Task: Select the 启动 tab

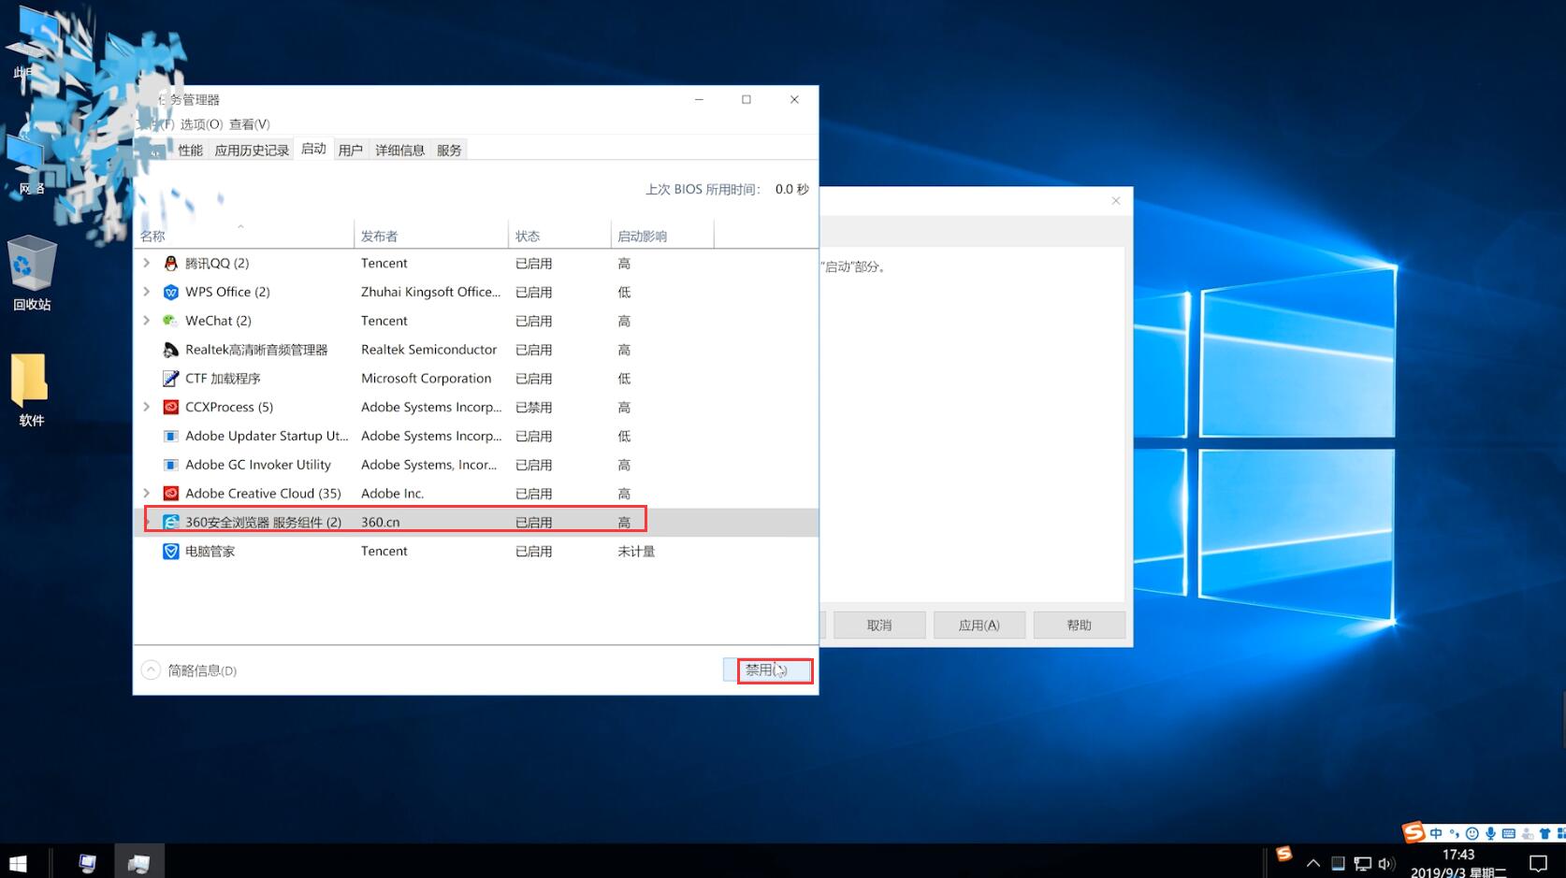Action: [313, 149]
